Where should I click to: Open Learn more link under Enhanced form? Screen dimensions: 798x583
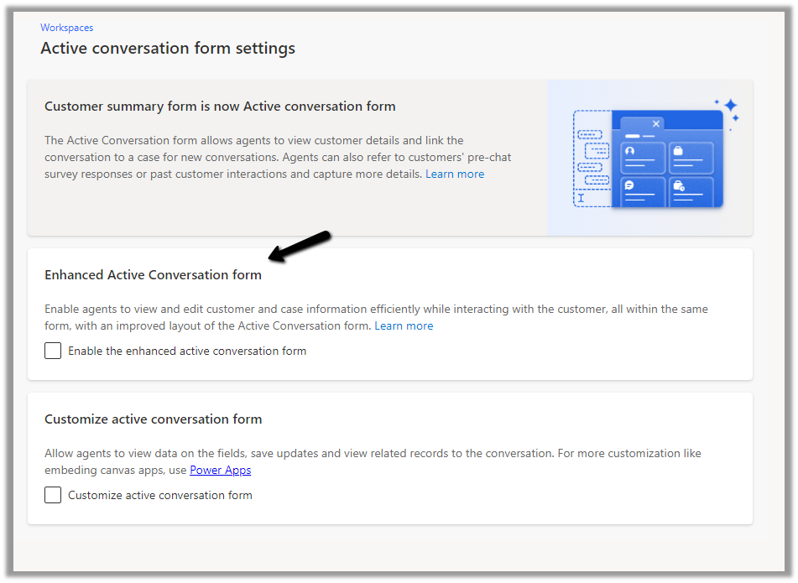[404, 325]
